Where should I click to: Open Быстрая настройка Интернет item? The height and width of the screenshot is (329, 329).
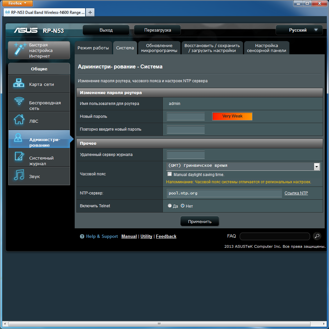click(39, 50)
